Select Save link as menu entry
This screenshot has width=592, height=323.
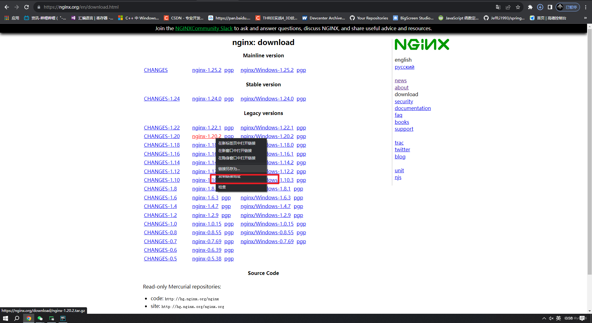[x=241, y=169]
